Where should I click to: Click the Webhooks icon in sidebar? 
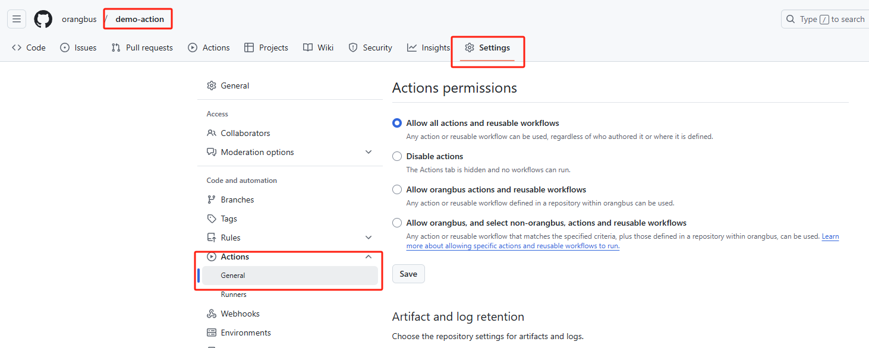(212, 314)
